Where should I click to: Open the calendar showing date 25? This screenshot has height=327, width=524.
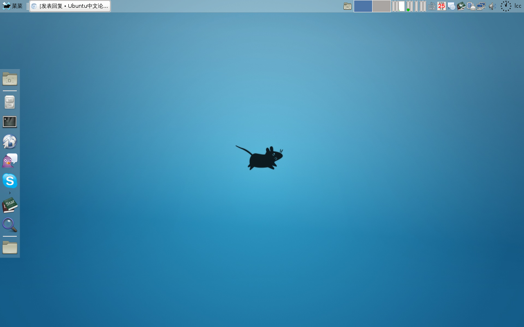(441, 6)
